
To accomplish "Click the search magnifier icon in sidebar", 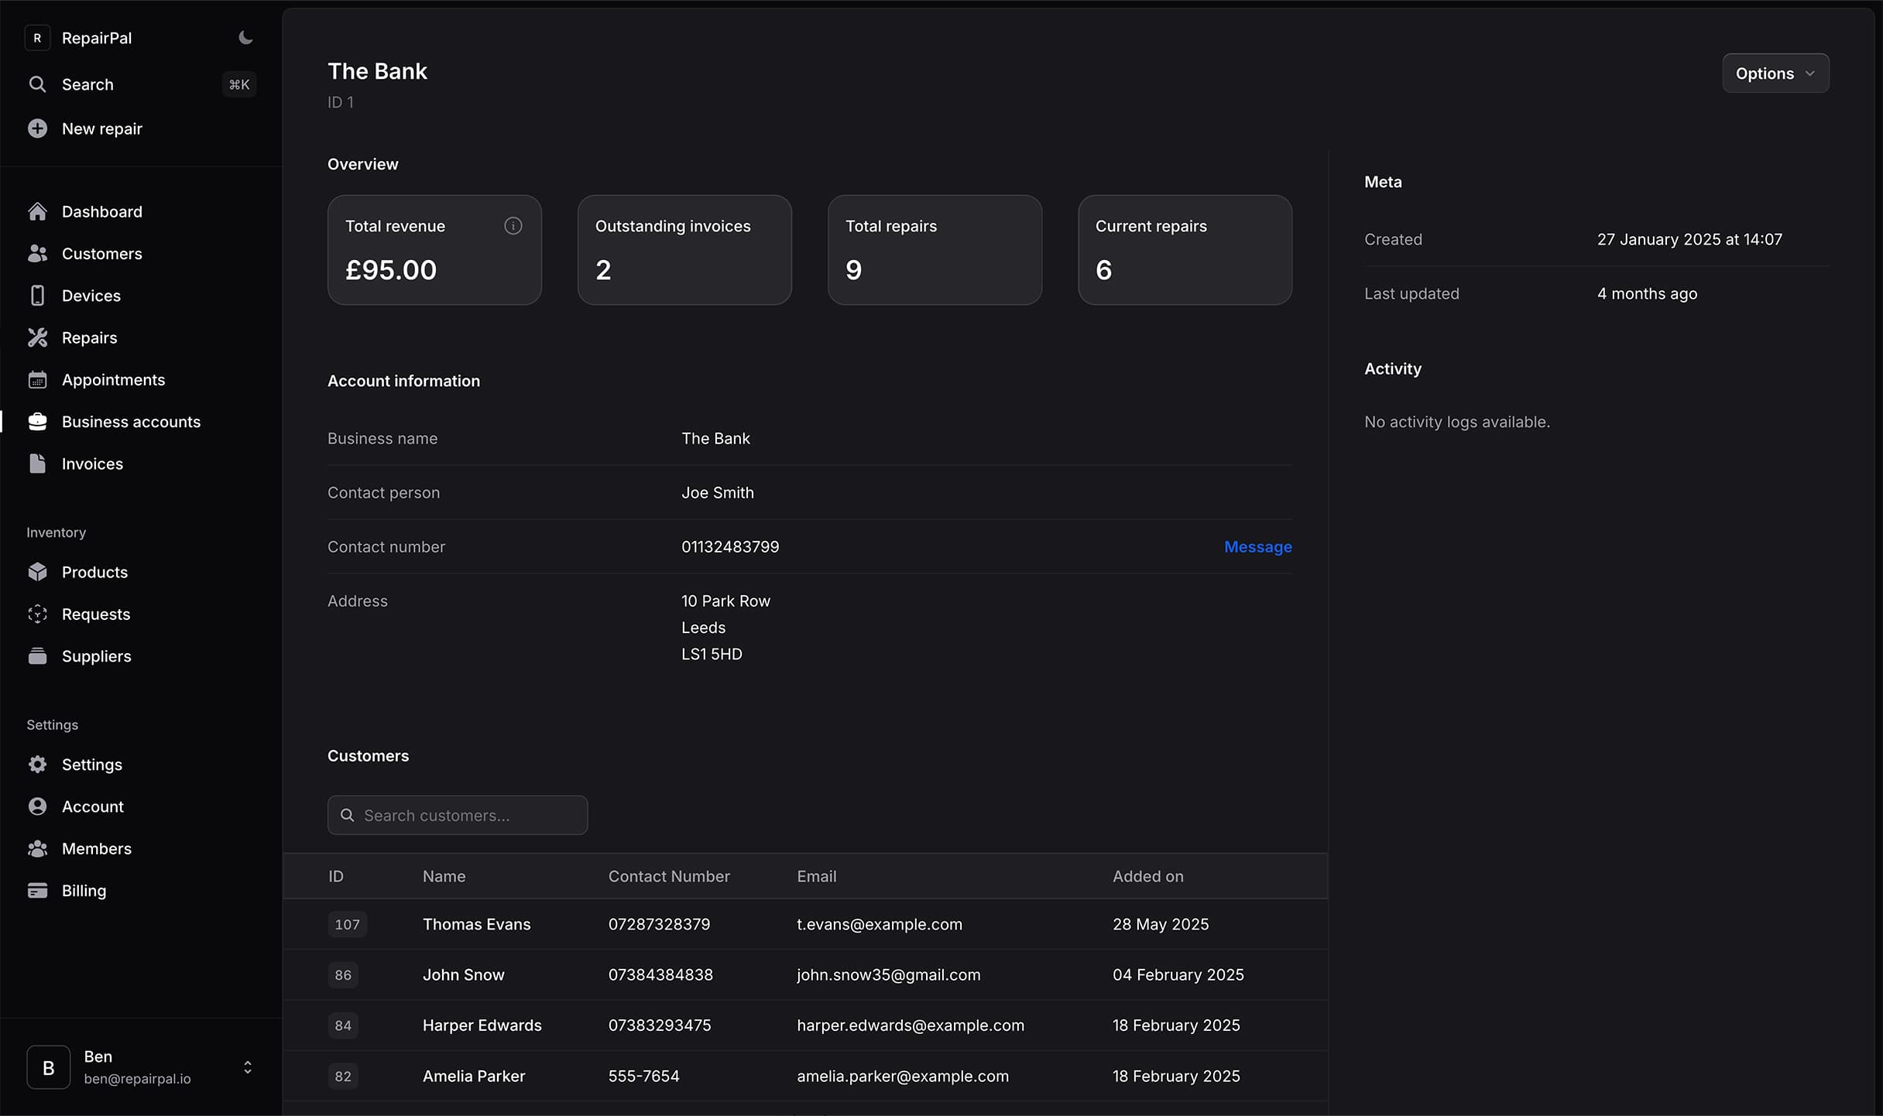I will point(37,84).
